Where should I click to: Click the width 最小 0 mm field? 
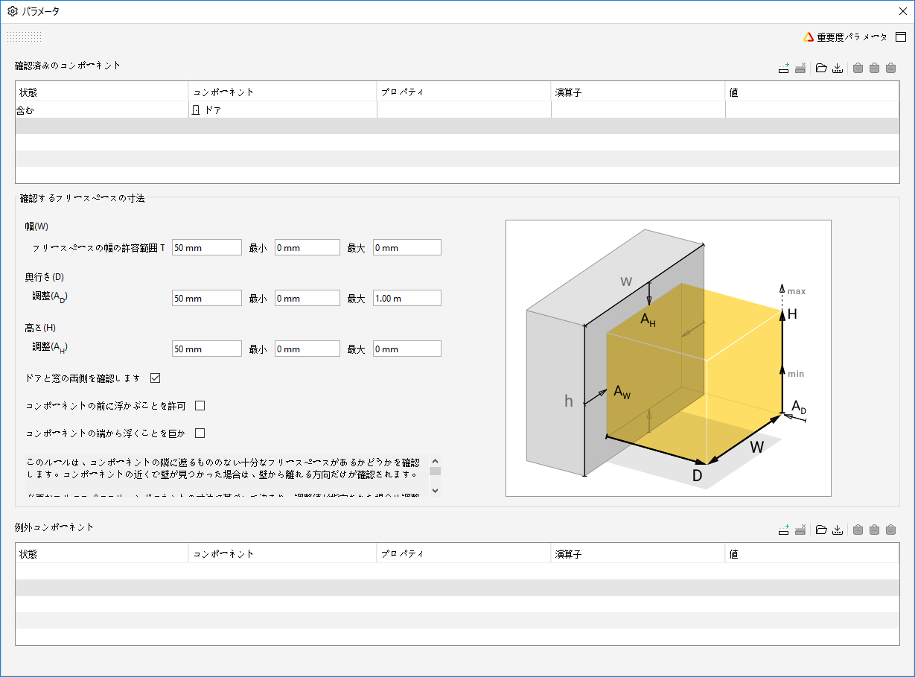(307, 247)
